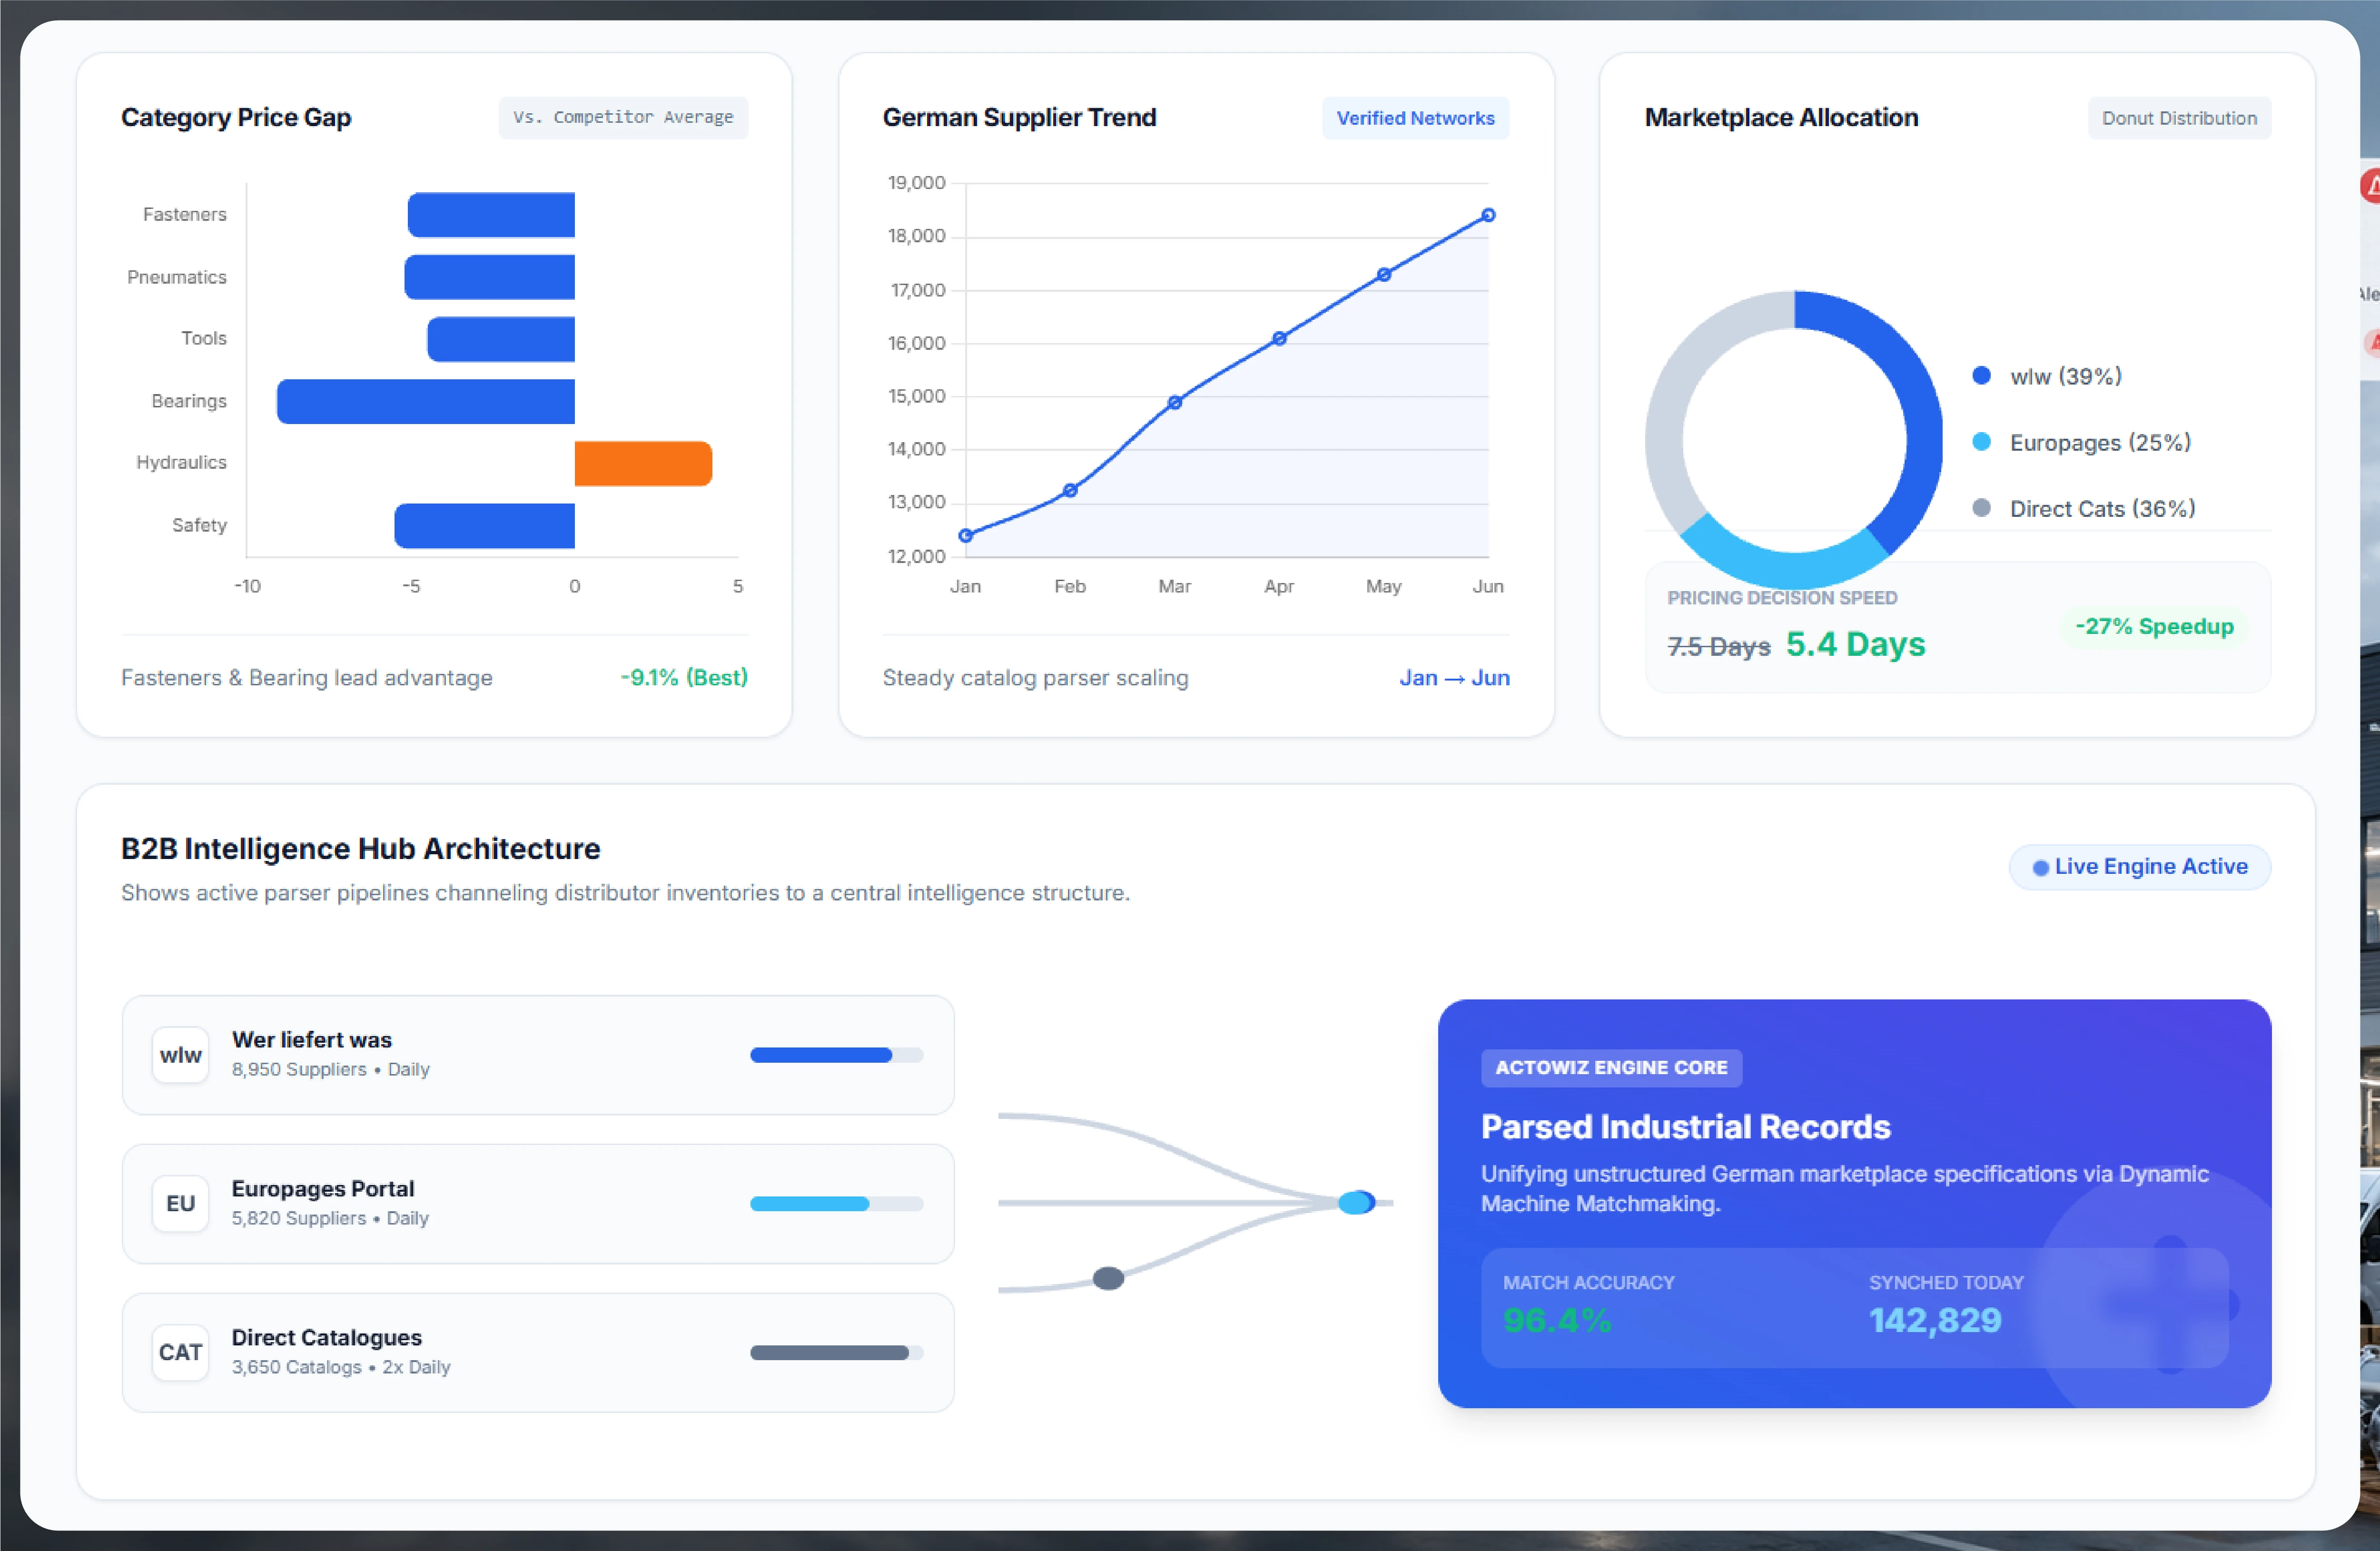The height and width of the screenshot is (1551, 2380).
Task: Click the red alert icon at right edge
Action: click(2370, 186)
